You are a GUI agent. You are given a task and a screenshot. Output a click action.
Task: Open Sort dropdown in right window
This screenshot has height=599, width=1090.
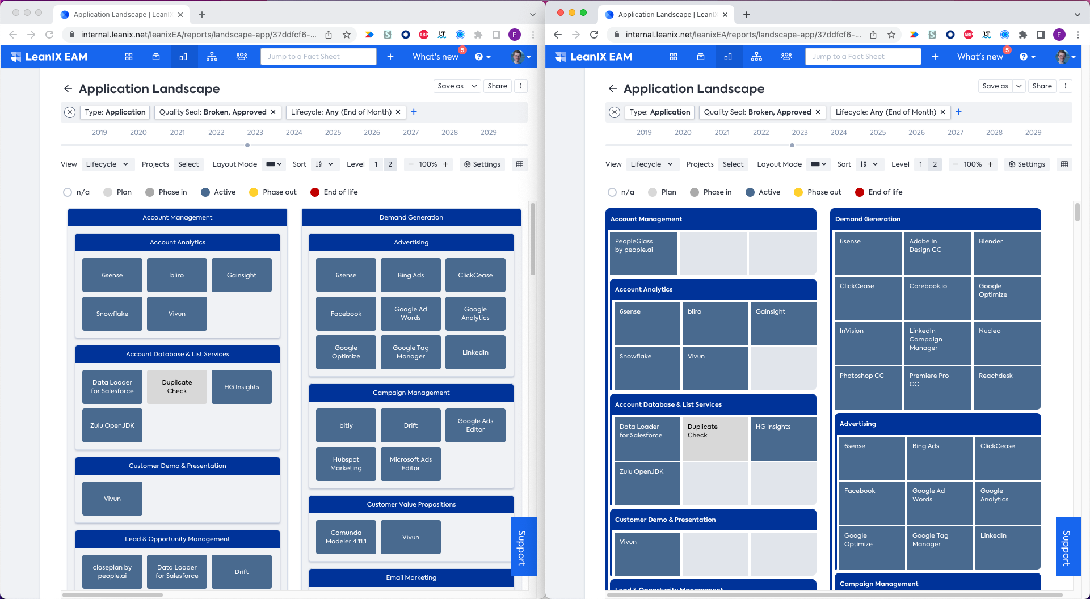[869, 164]
